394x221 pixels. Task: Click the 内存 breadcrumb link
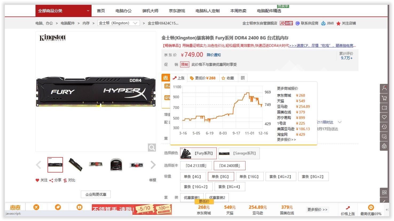(x=86, y=23)
